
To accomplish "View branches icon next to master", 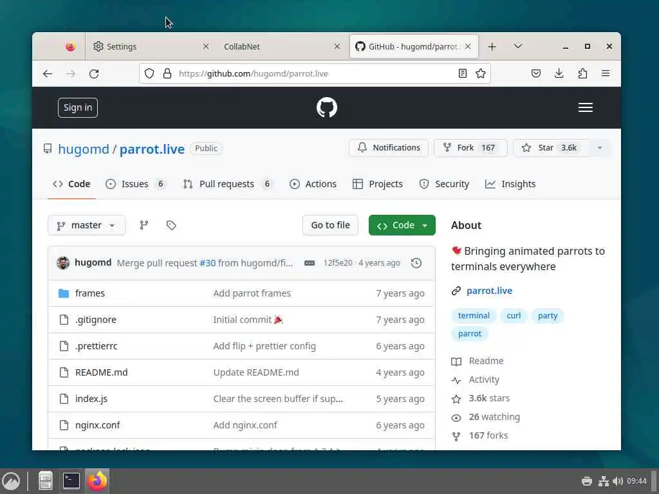I will pyautogui.click(x=144, y=226).
